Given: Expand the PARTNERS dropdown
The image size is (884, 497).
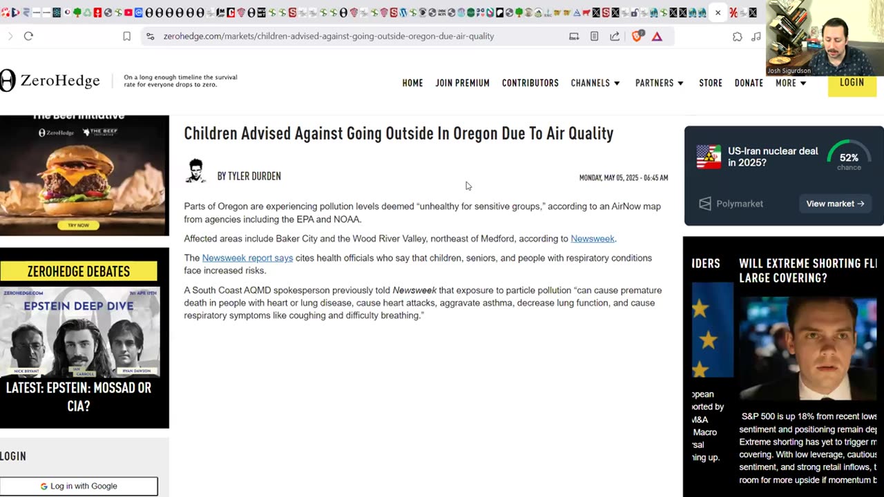Looking at the screenshot, I should (x=660, y=83).
